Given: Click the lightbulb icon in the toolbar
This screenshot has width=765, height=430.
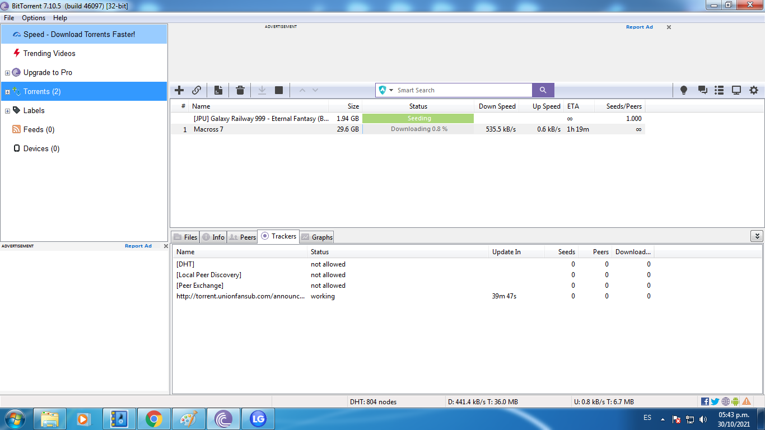Looking at the screenshot, I should coord(684,90).
